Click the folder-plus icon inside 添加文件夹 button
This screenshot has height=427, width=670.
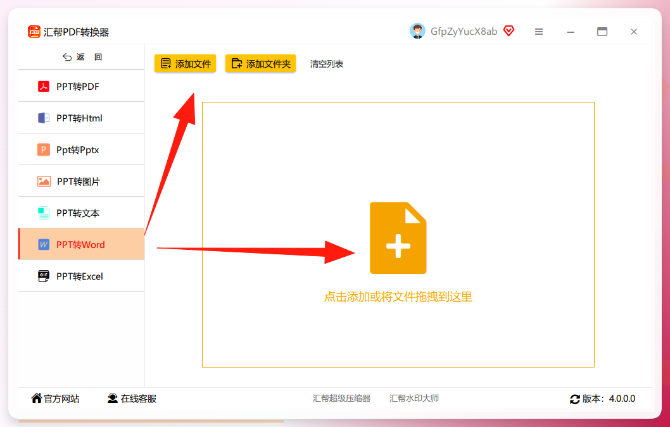click(237, 64)
